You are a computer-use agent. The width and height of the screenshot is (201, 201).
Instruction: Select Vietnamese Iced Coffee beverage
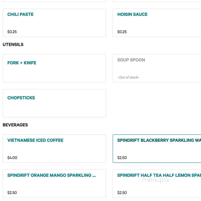coord(54,148)
